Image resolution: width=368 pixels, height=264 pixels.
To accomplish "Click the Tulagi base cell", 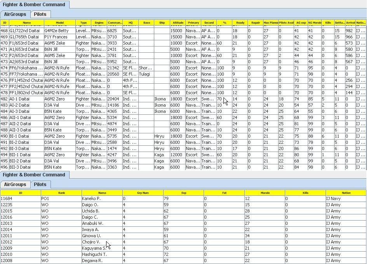I will coord(147,74).
